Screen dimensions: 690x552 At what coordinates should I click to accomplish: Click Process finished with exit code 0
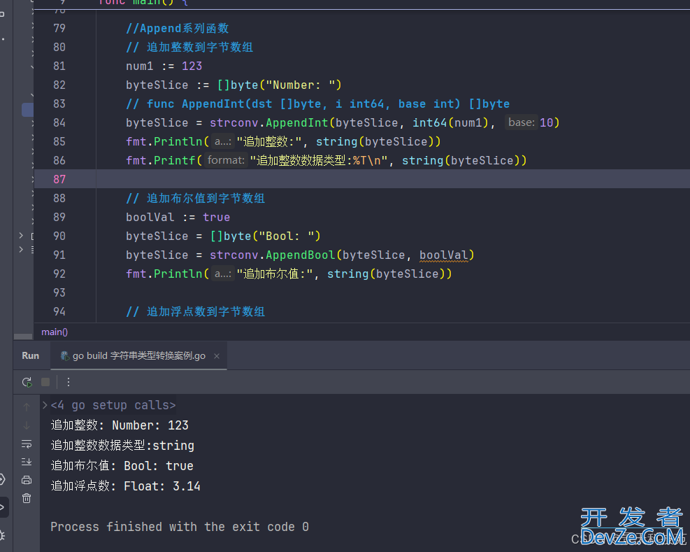[180, 527]
